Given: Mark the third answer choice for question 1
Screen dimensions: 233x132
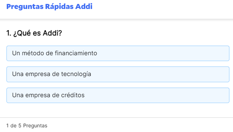Looking at the screenshot, I should [x=118, y=95].
